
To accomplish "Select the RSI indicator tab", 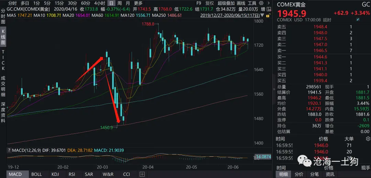I will [x=72, y=175].
